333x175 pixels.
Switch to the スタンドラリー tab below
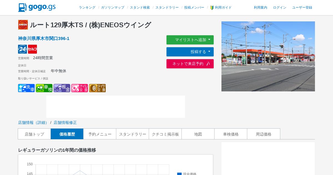pyautogui.click(x=133, y=134)
